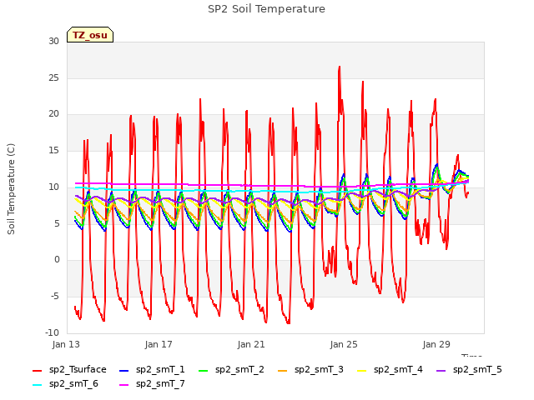Click the -5 y-axis tick label

[55, 297]
